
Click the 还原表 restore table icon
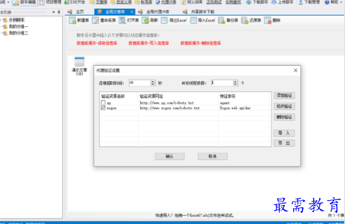(245, 20)
